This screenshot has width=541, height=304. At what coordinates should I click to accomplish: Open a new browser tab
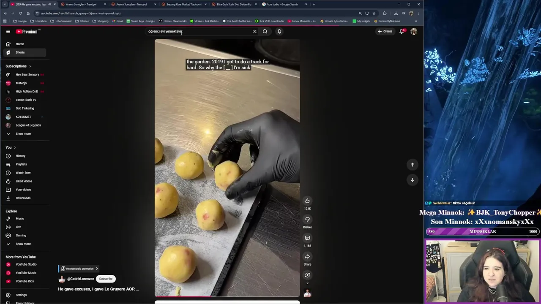(314, 4)
